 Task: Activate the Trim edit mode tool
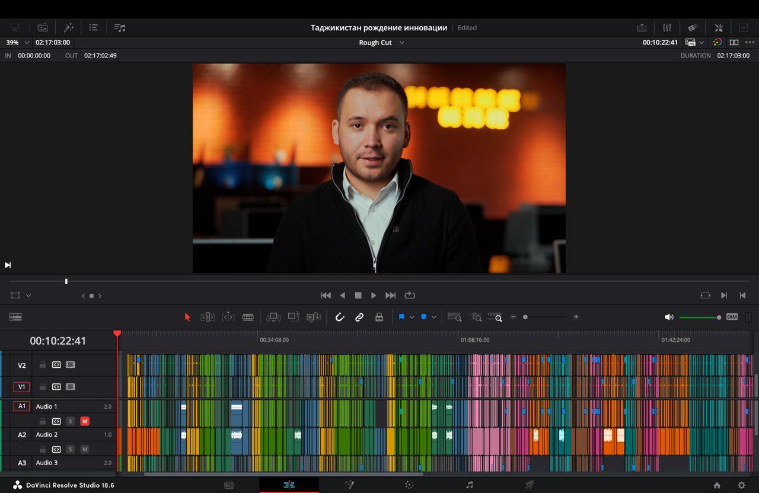208,317
